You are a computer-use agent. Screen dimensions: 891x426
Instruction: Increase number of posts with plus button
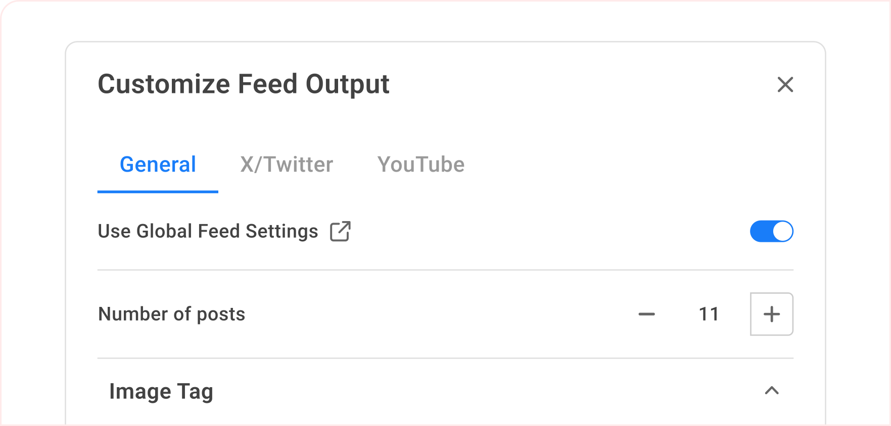[771, 314]
